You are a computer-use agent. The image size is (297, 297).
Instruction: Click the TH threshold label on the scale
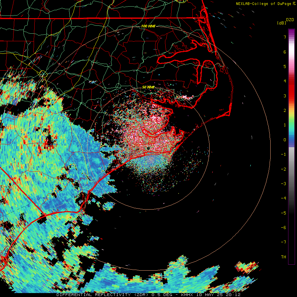283,257
